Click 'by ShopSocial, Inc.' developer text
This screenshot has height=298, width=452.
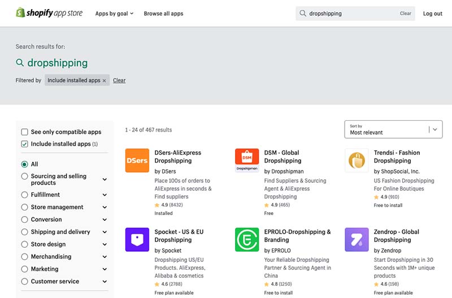coord(397,172)
